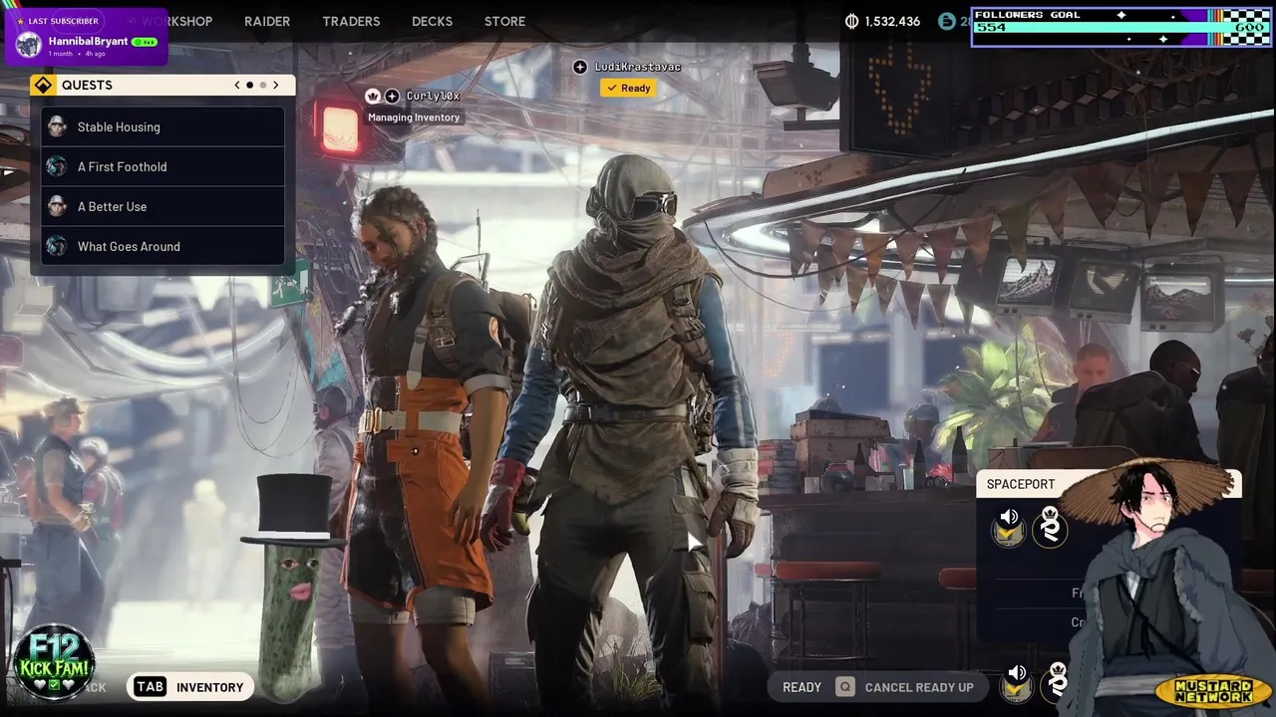Viewport: 1276px width, 717px height.
Task: Select the second Quests page dot
Action: click(263, 85)
